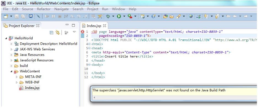Click the Last Edit Location icon
The width and height of the screenshot is (258, 109).
pos(228,16)
